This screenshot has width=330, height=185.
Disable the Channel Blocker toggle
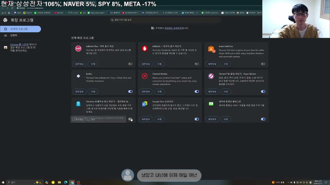coord(197,91)
